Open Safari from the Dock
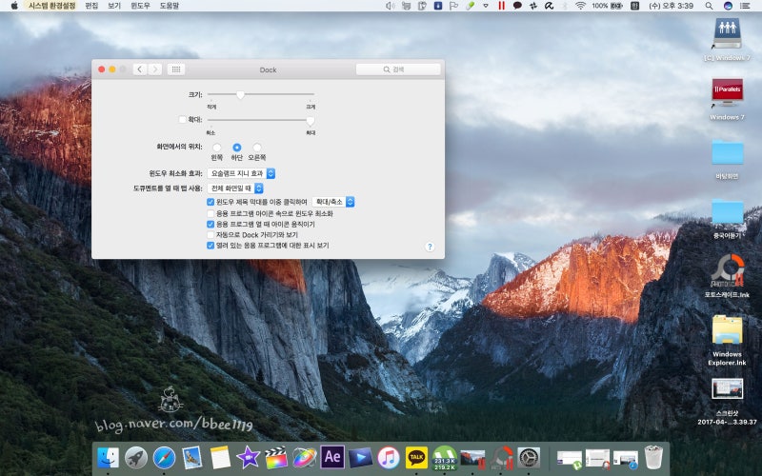 coord(164,457)
